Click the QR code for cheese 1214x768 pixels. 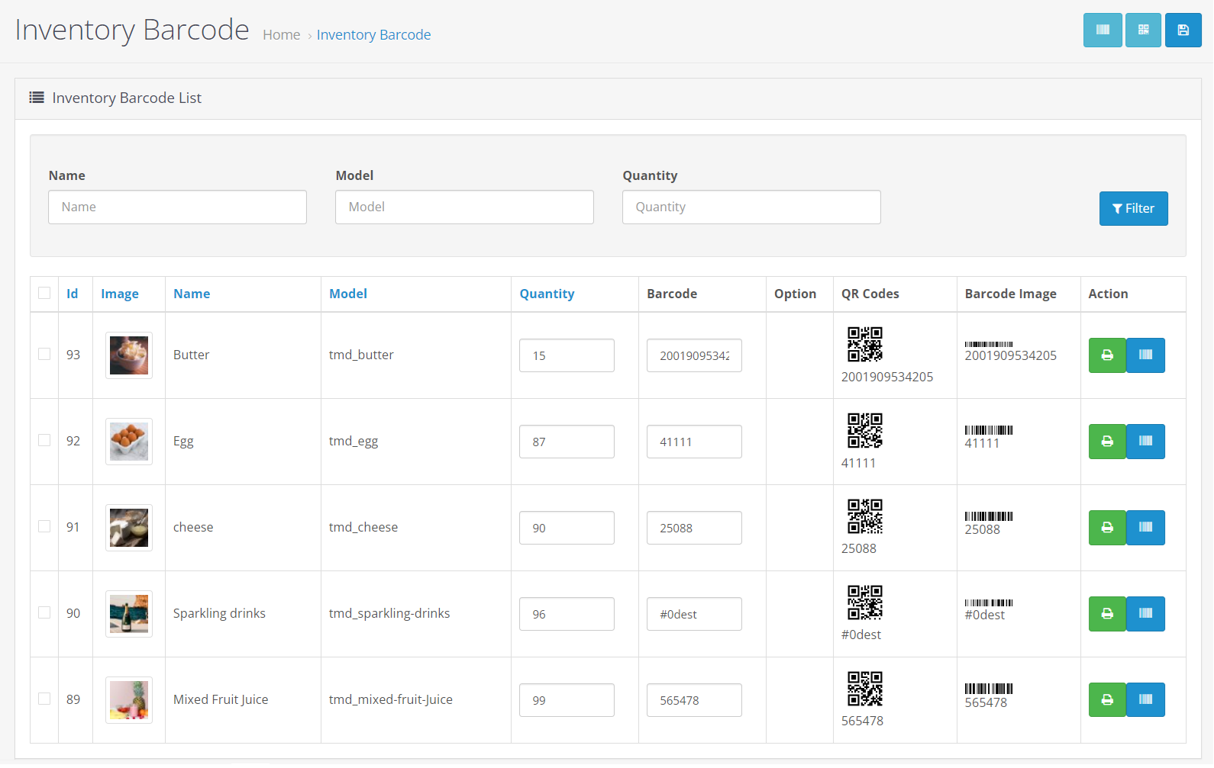tap(865, 516)
